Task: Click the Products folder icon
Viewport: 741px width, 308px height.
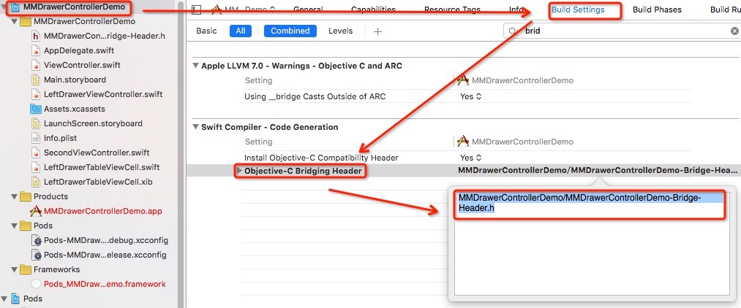Action: click(x=25, y=196)
